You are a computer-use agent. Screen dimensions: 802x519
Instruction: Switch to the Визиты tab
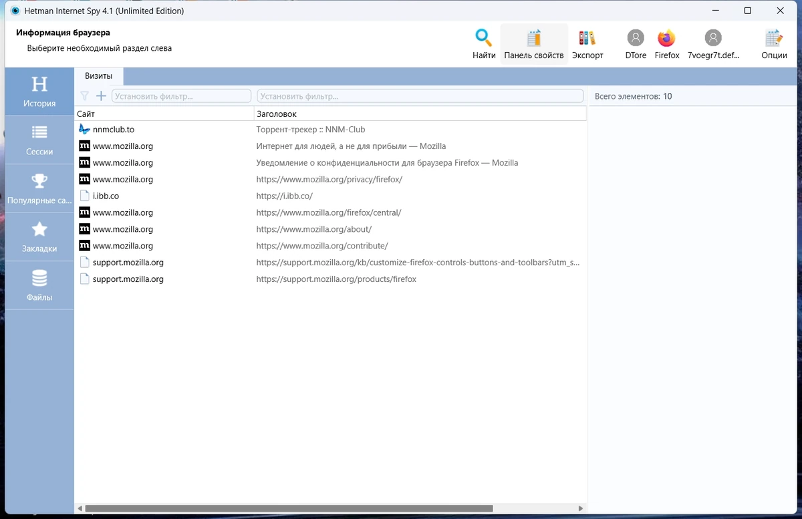(x=99, y=76)
